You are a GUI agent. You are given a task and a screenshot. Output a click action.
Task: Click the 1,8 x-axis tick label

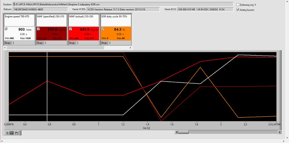(x=196, y=124)
